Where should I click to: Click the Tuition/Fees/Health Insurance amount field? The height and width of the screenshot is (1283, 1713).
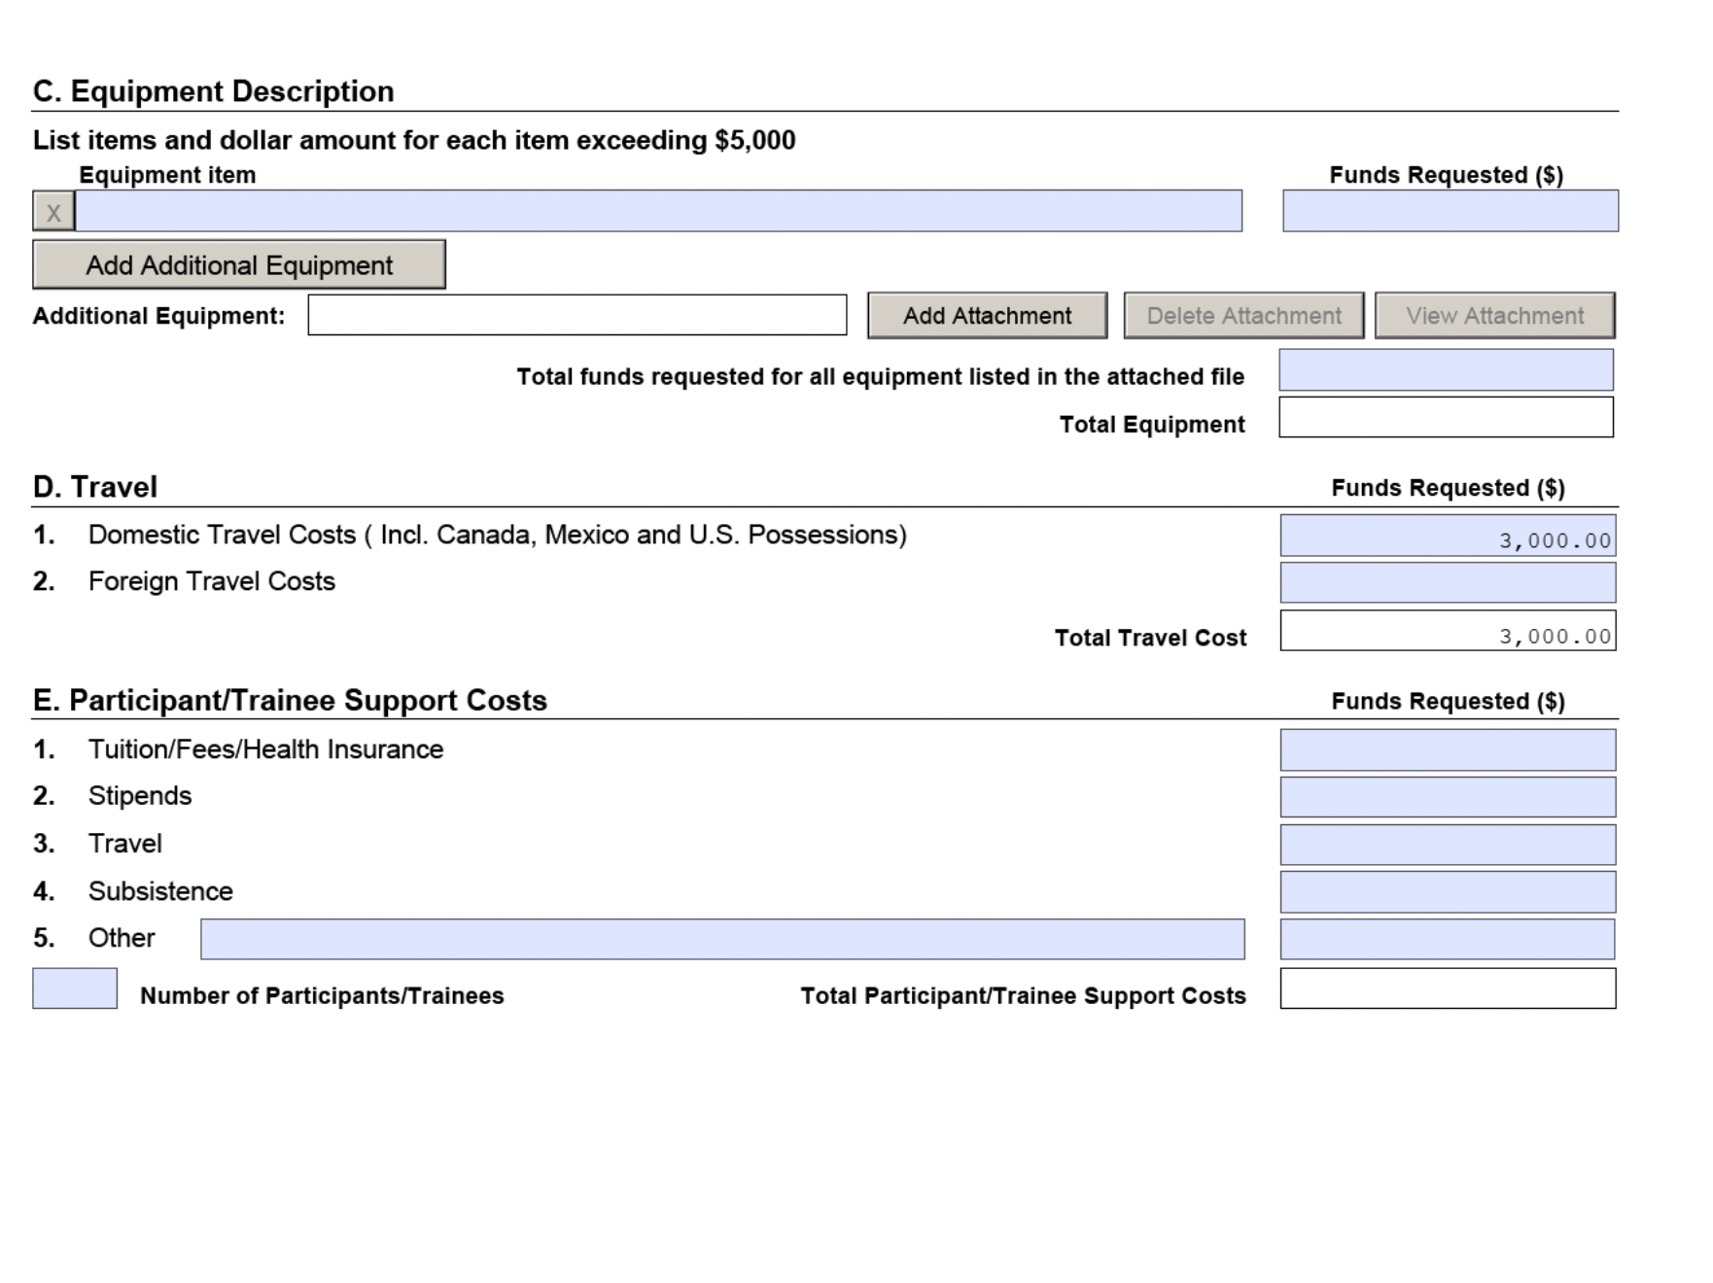(x=1447, y=750)
